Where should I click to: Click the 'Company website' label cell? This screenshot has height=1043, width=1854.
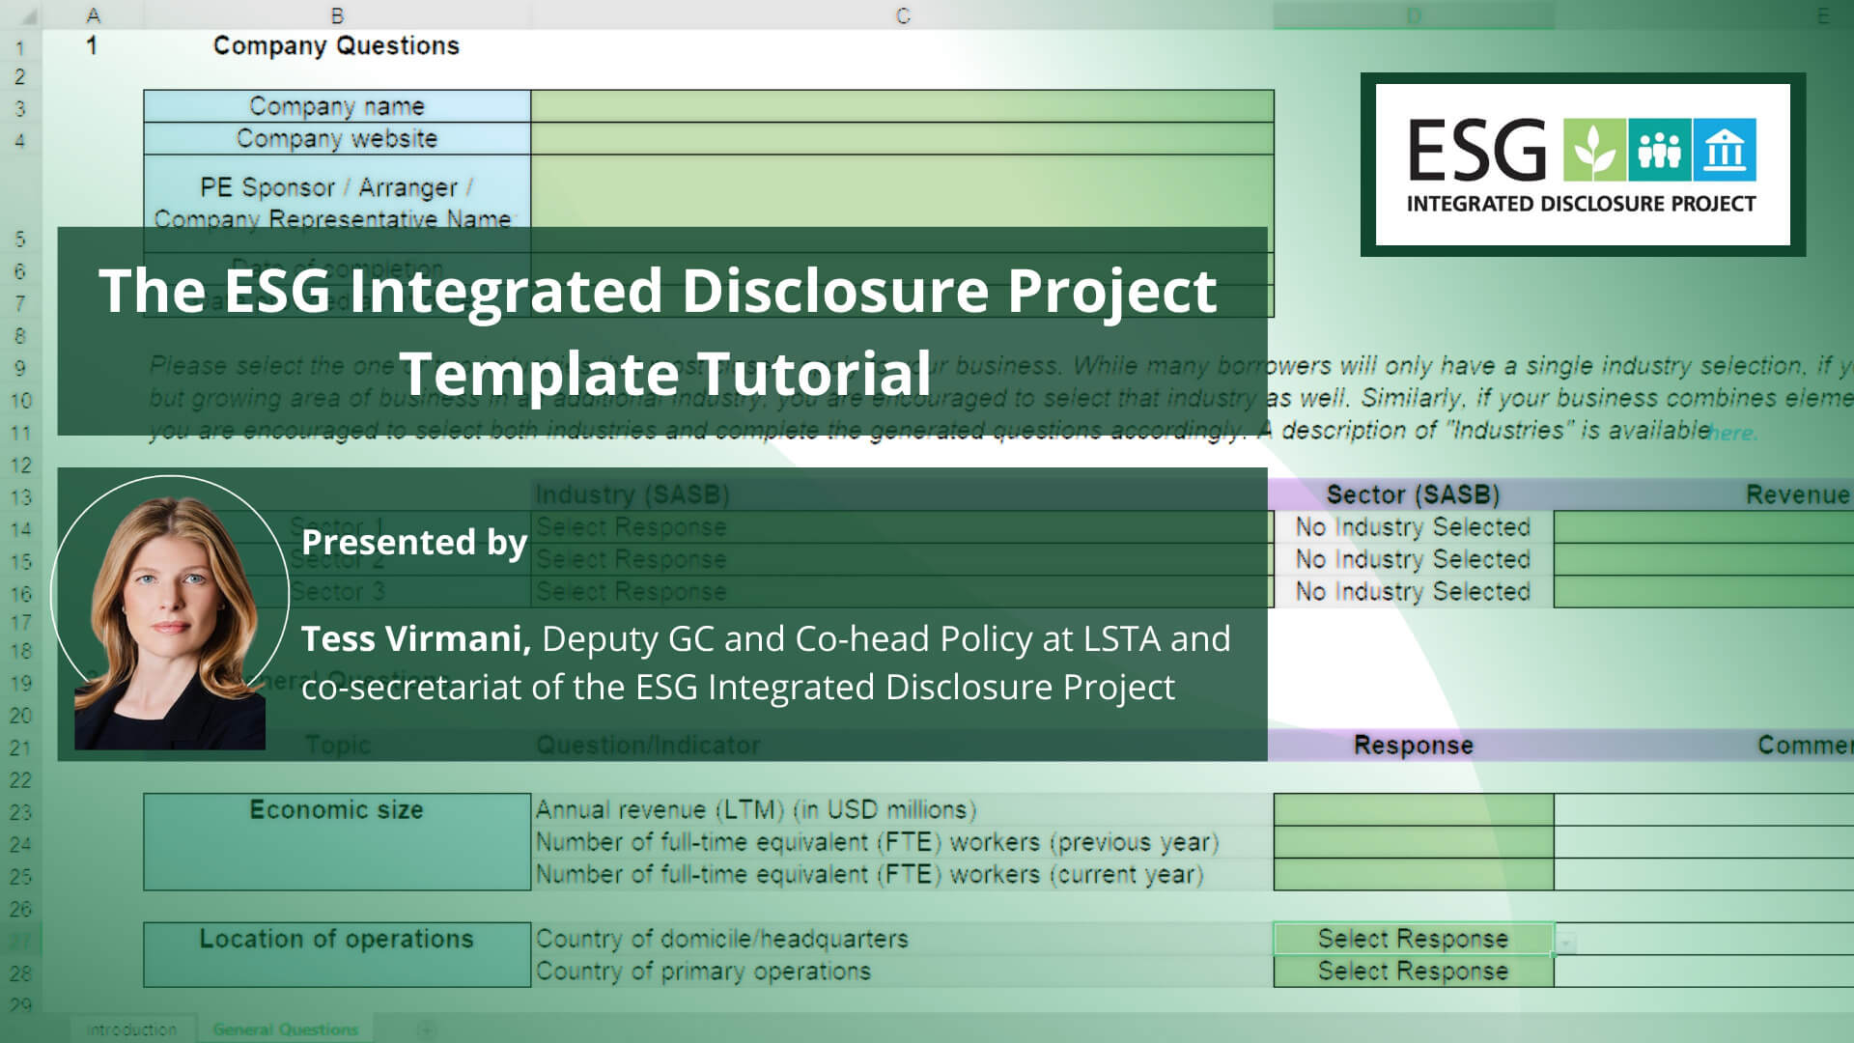[337, 138]
